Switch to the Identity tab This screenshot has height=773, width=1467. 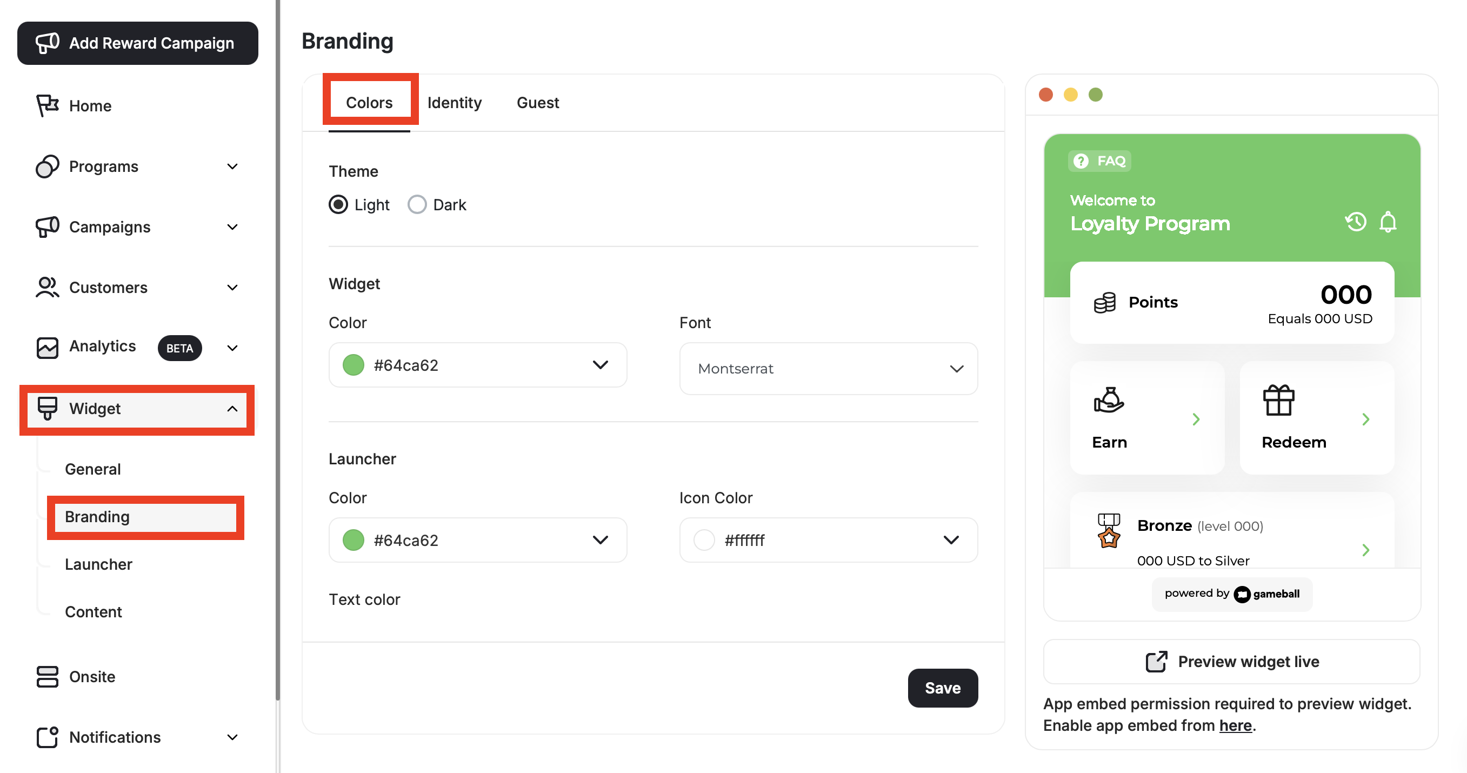pos(454,103)
